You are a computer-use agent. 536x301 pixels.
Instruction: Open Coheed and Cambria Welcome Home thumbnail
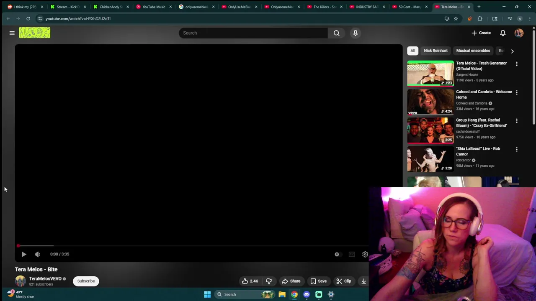(430, 102)
